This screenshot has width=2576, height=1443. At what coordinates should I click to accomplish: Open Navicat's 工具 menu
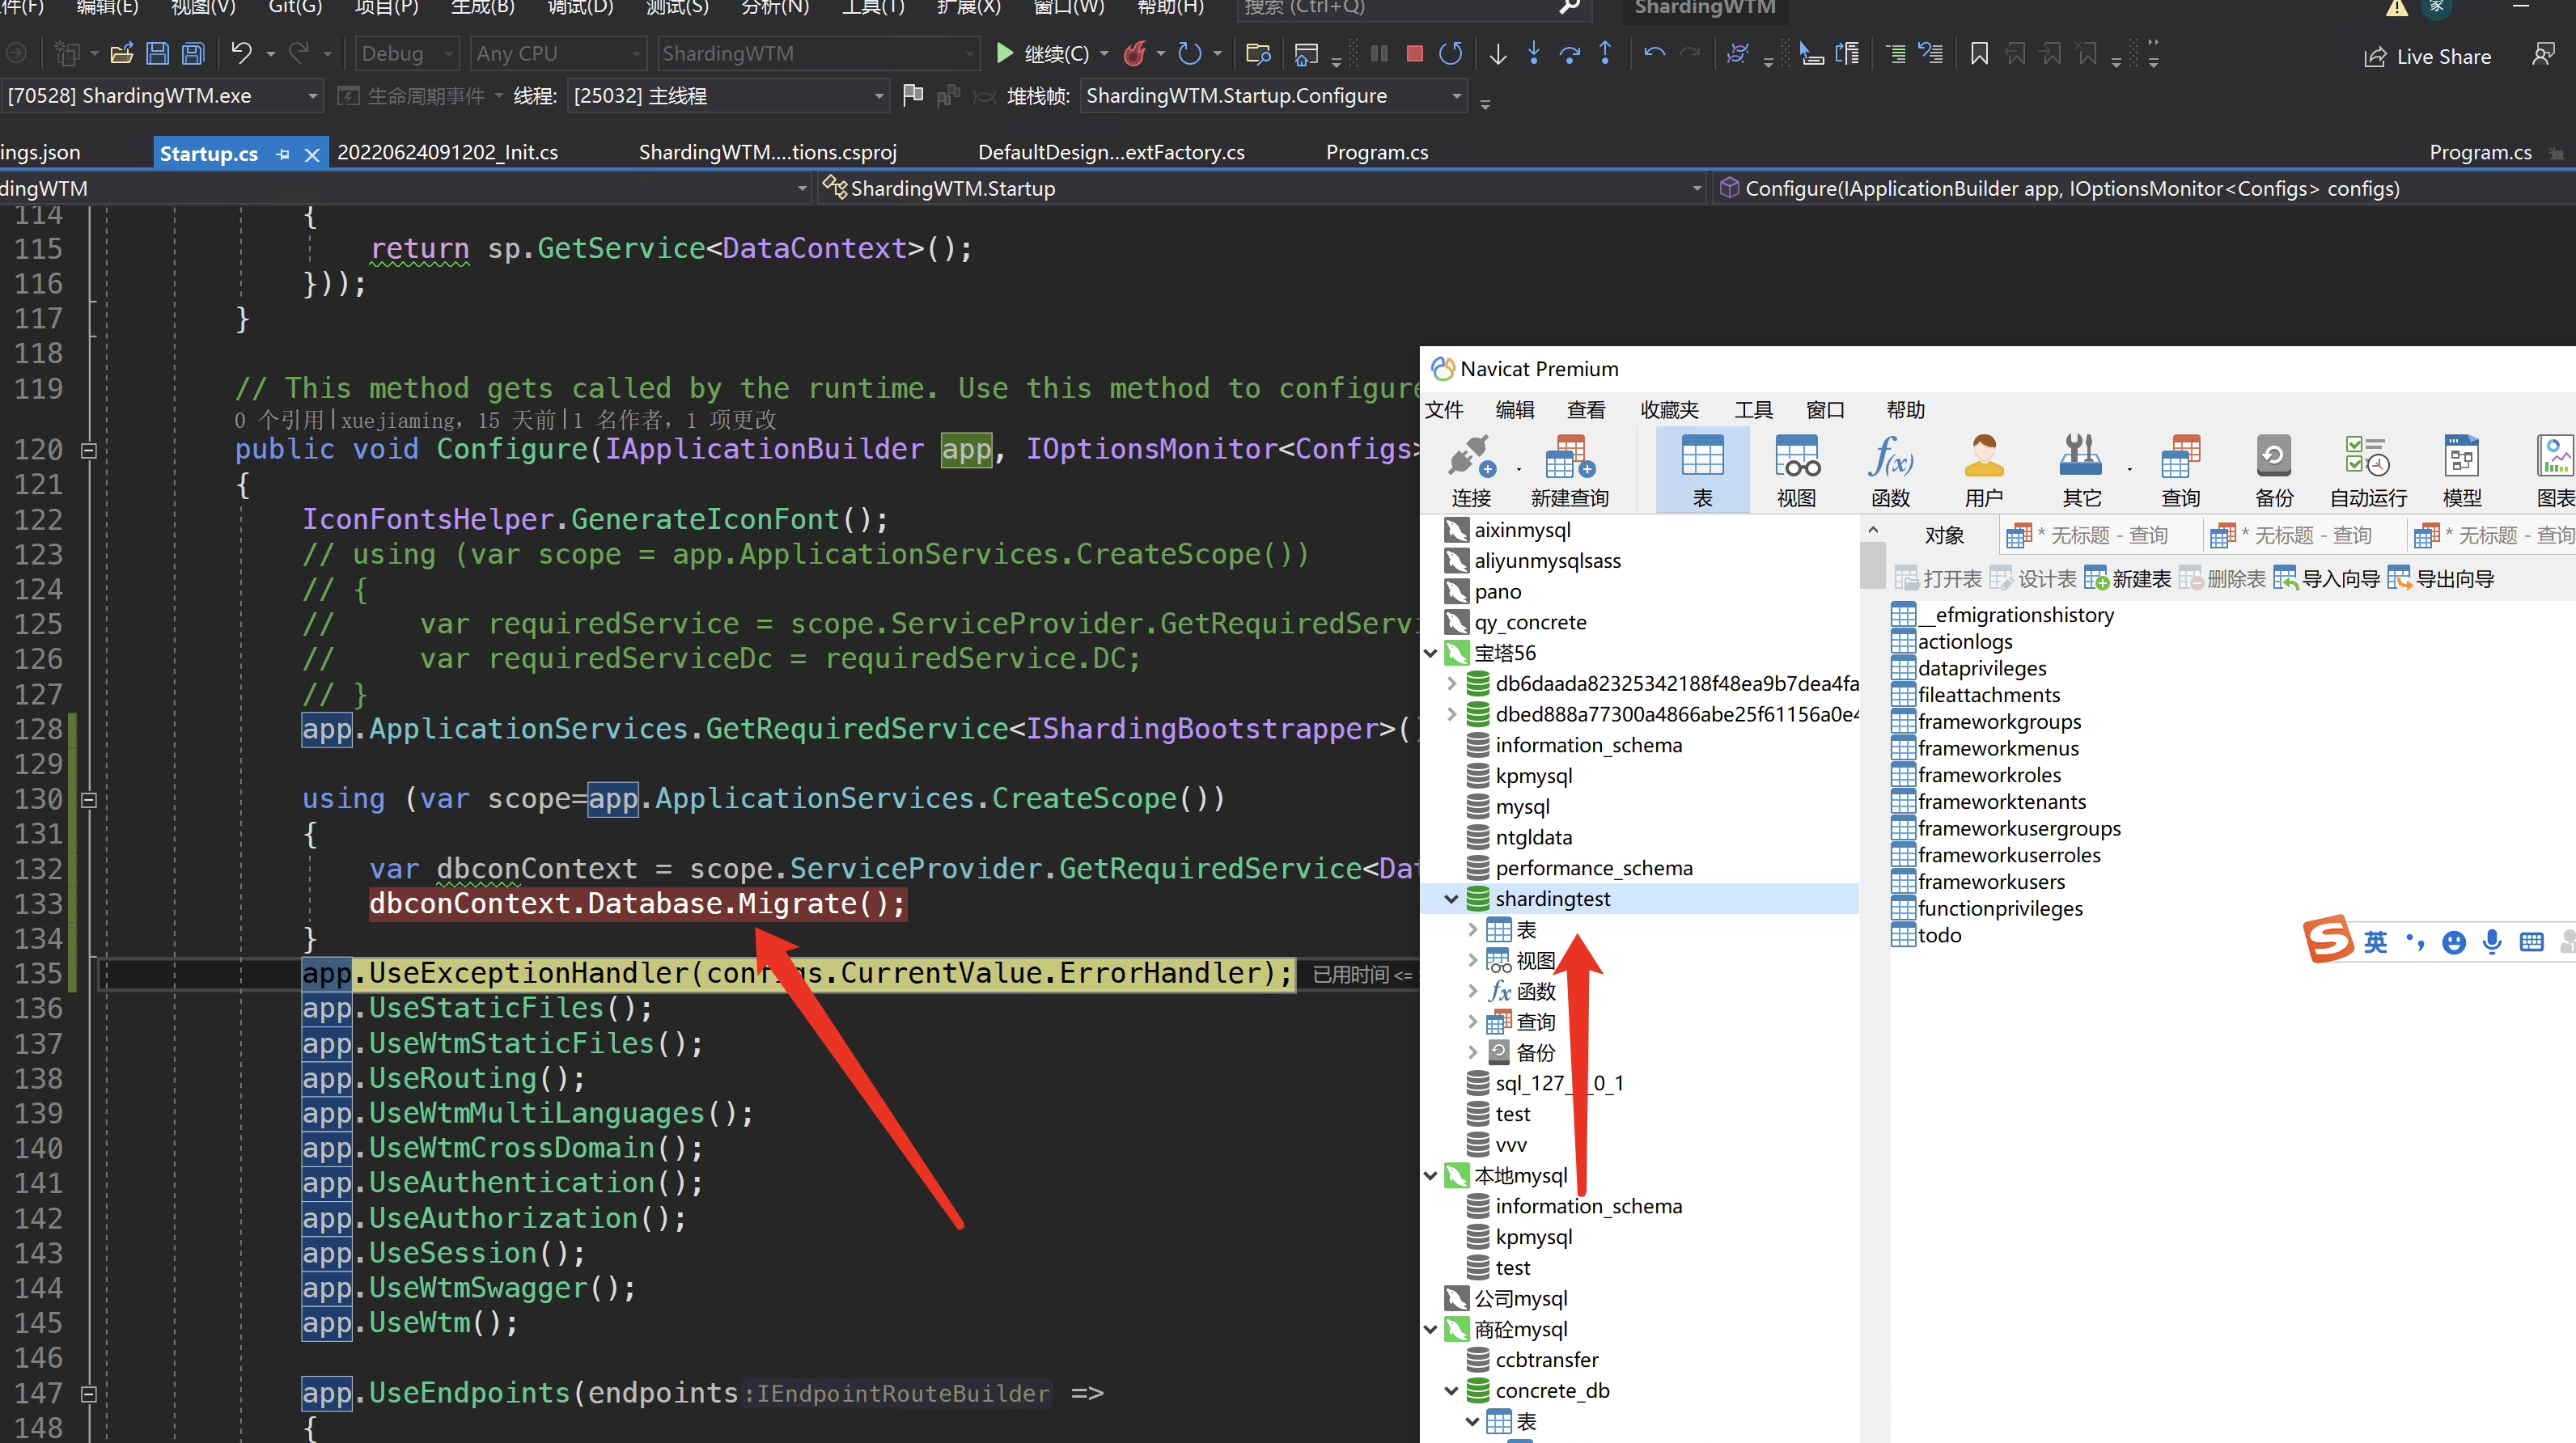coord(1753,409)
